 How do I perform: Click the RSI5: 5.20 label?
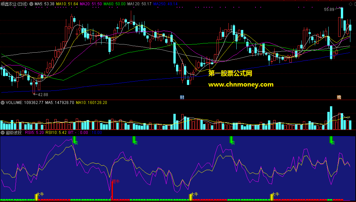click(35, 133)
